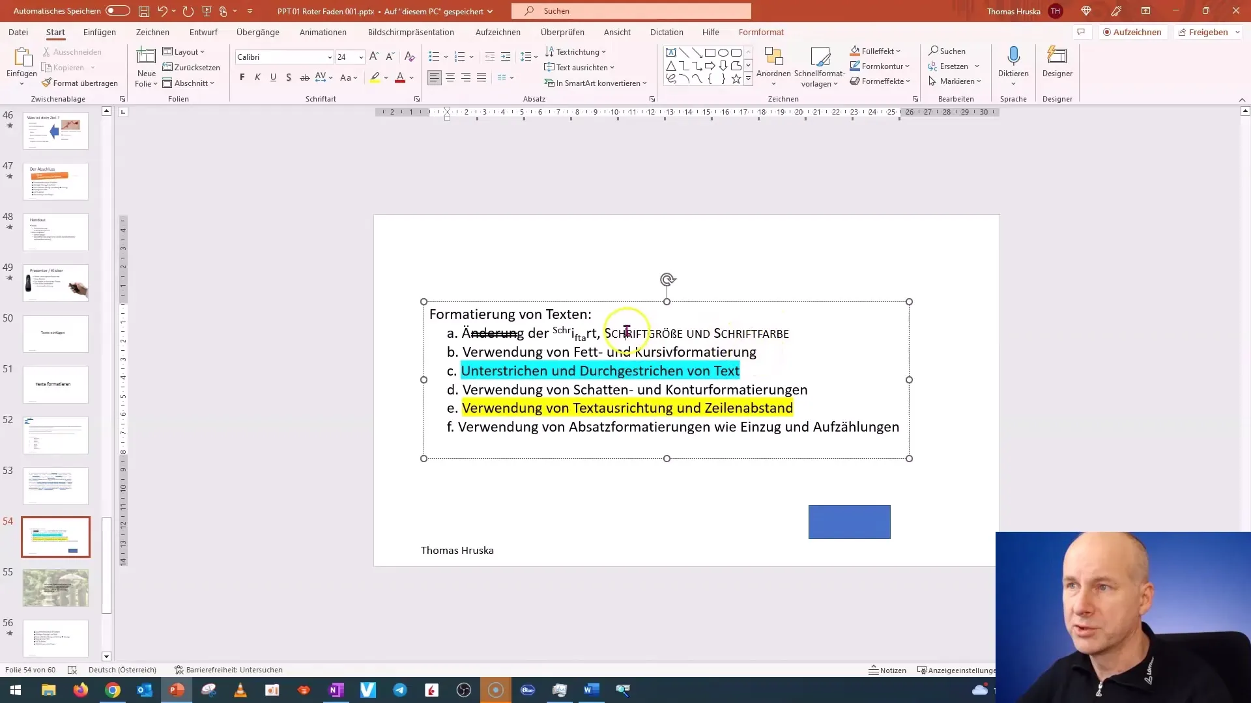Switch to Übergänge tab
Image resolution: width=1251 pixels, height=703 pixels.
click(x=258, y=32)
